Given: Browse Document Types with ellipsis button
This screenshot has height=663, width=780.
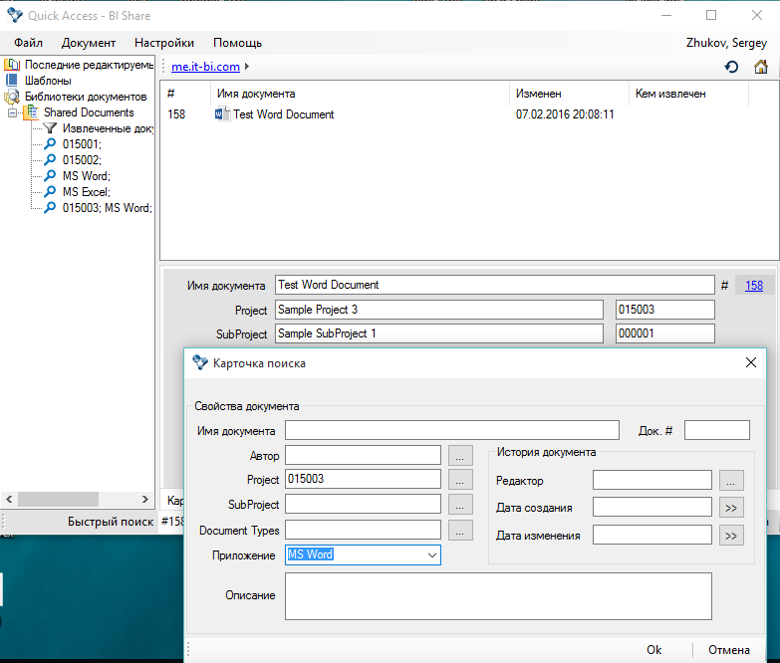Looking at the screenshot, I should [x=460, y=531].
